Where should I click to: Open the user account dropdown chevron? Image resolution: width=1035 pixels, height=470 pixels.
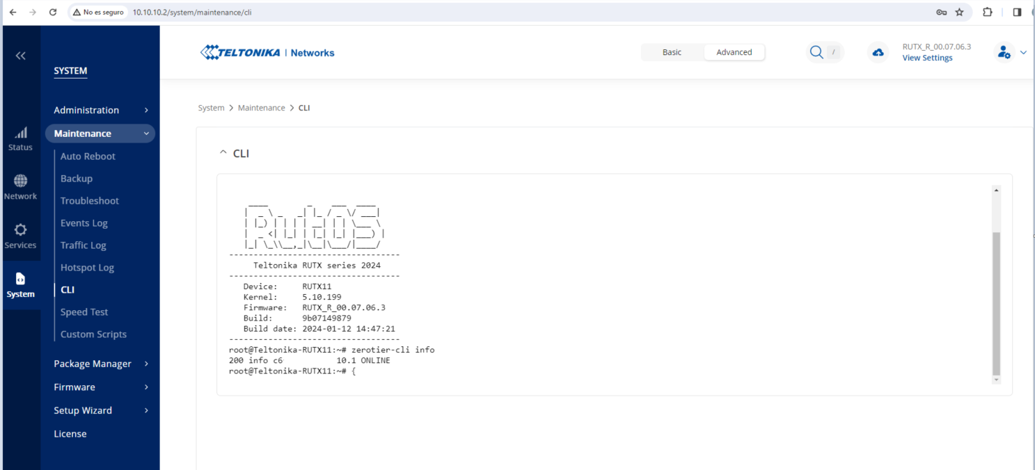tap(1023, 53)
